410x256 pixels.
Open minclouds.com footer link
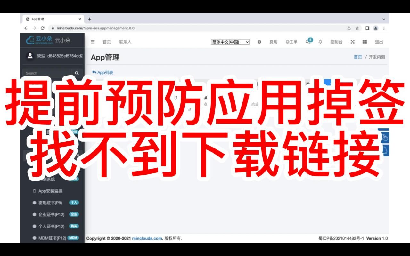coord(147,238)
